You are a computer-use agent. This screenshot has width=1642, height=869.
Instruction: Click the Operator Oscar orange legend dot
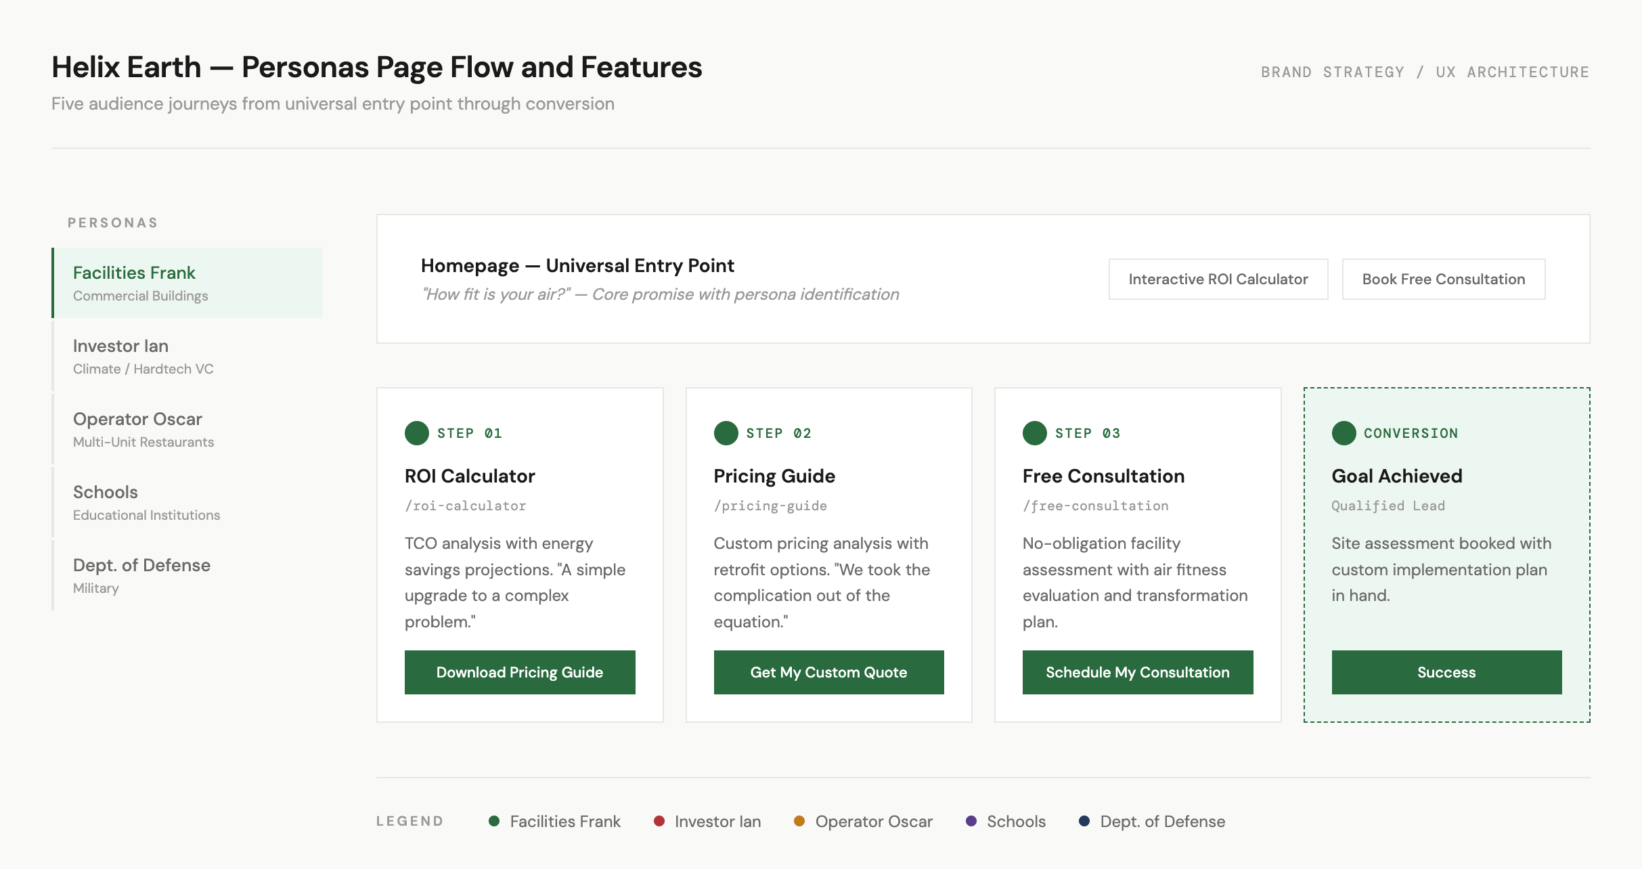[799, 821]
